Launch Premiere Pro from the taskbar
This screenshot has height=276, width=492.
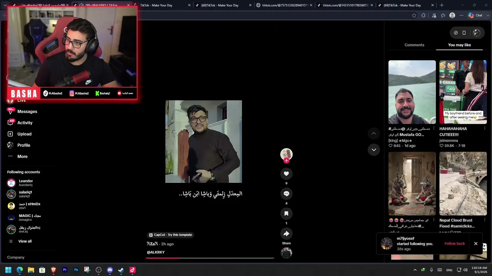(x=65, y=270)
